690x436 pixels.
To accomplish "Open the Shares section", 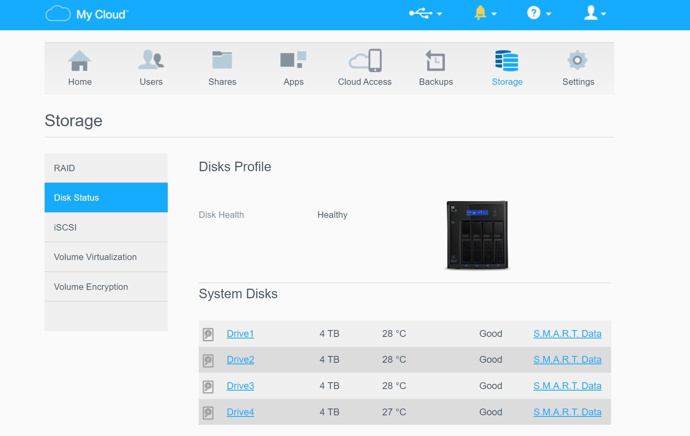I will pyautogui.click(x=222, y=68).
